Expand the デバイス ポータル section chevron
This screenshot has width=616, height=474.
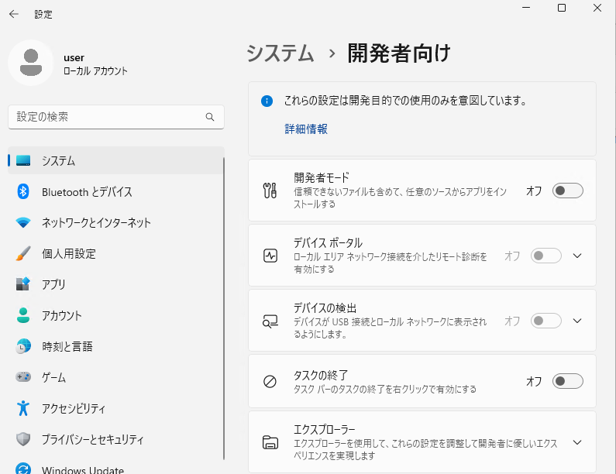click(576, 256)
